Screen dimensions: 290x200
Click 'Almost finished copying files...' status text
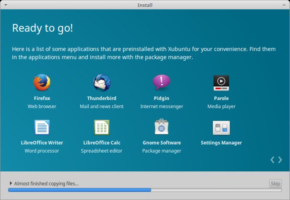(x=46, y=183)
